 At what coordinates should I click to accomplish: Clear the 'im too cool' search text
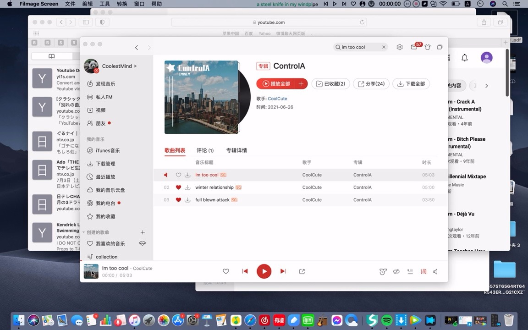click(384, 47)
